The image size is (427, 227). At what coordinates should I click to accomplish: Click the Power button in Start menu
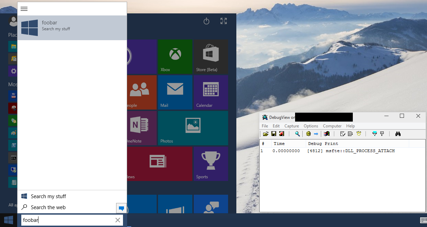(x=206, y=21)
